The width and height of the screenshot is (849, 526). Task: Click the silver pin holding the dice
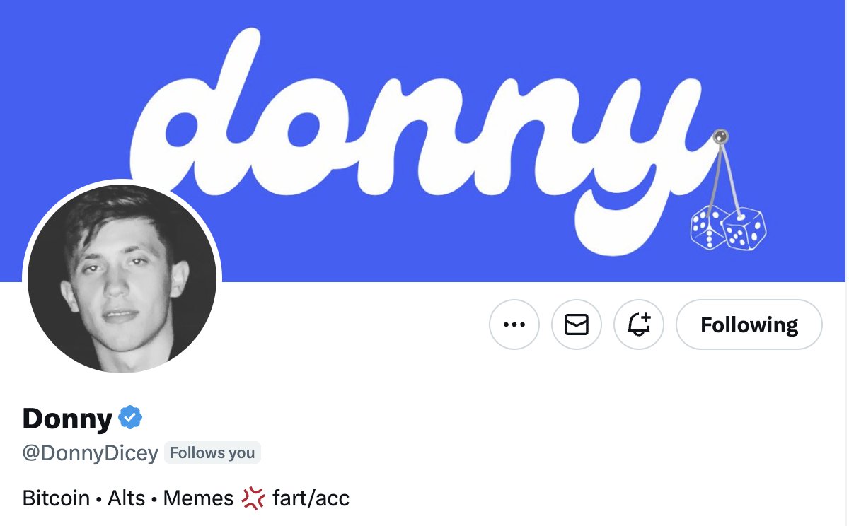720,137
